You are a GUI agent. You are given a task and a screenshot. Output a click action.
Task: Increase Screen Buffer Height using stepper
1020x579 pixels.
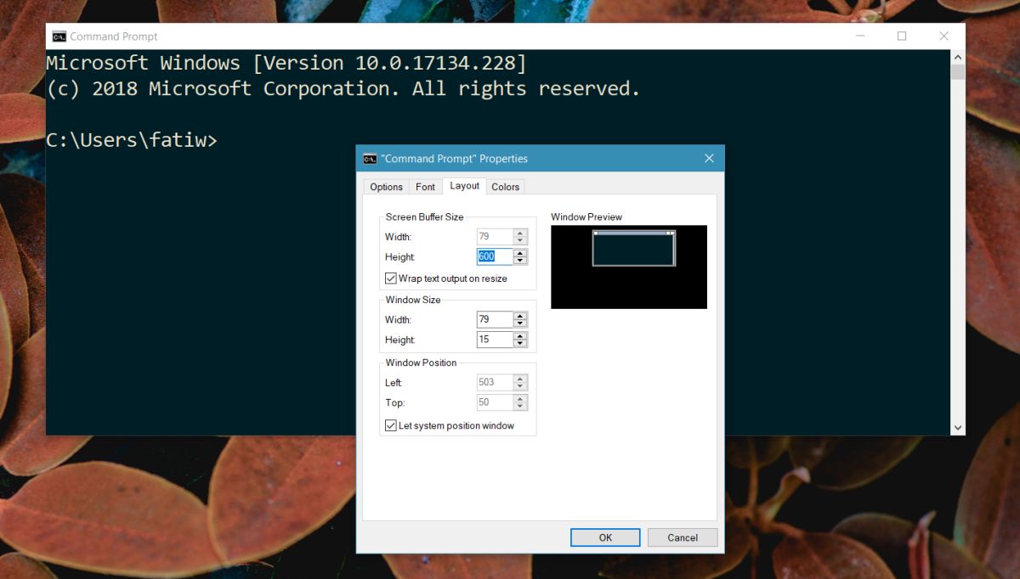519,253
